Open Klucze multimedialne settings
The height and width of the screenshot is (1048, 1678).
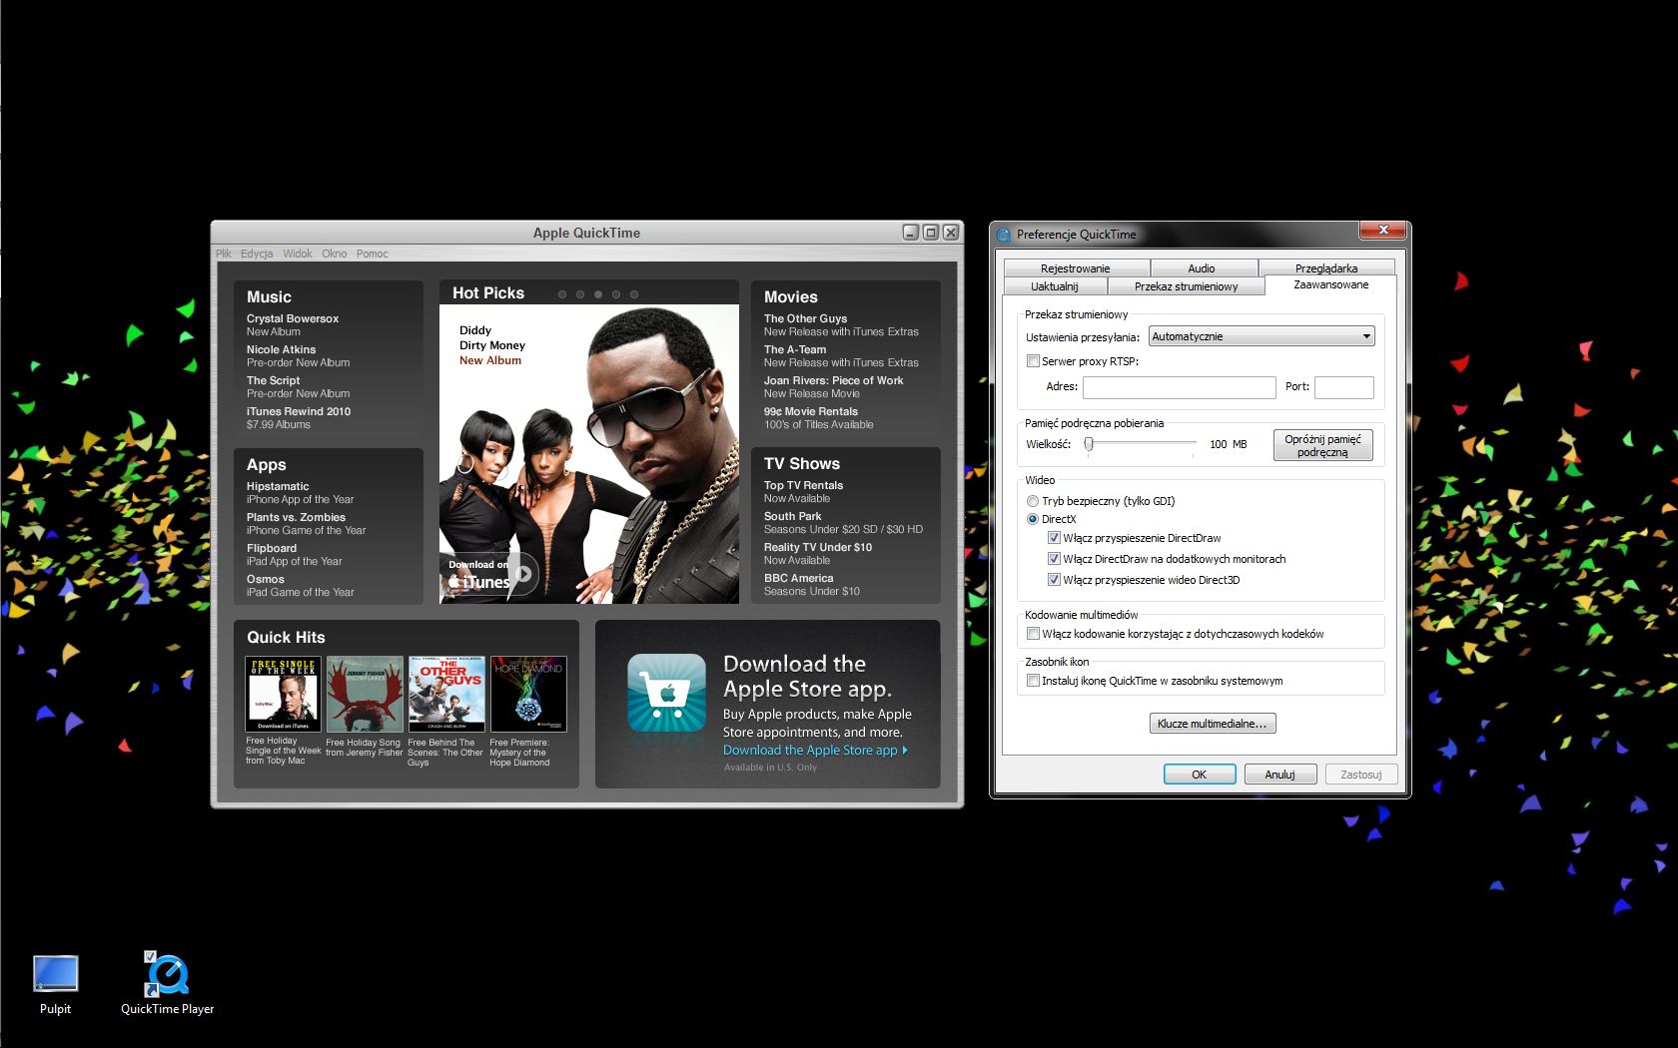point(1213,724)
